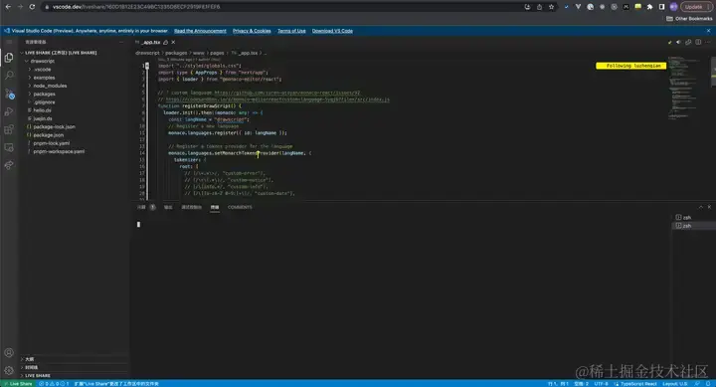Click the Live Share status bar button
The image size is (716, 387).
point(18,384)
